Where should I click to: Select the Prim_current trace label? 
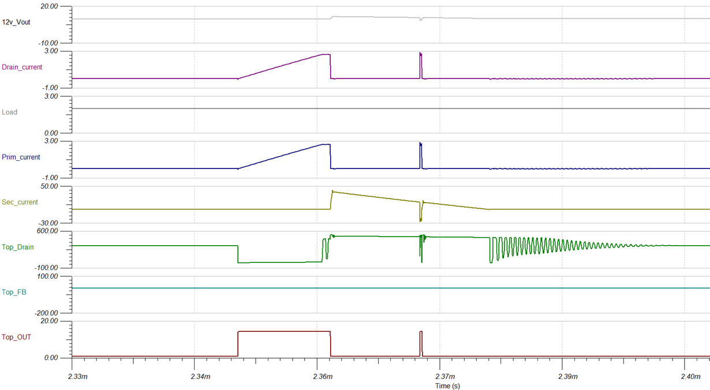coord(20,157)
